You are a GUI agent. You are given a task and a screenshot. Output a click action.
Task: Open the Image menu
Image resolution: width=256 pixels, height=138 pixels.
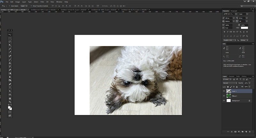pyautogui.click(x=18, y=2)
